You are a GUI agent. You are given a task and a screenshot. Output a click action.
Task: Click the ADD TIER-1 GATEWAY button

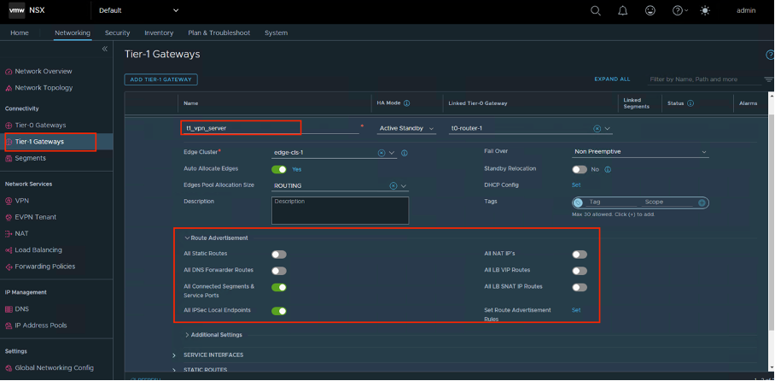[161, 79]
